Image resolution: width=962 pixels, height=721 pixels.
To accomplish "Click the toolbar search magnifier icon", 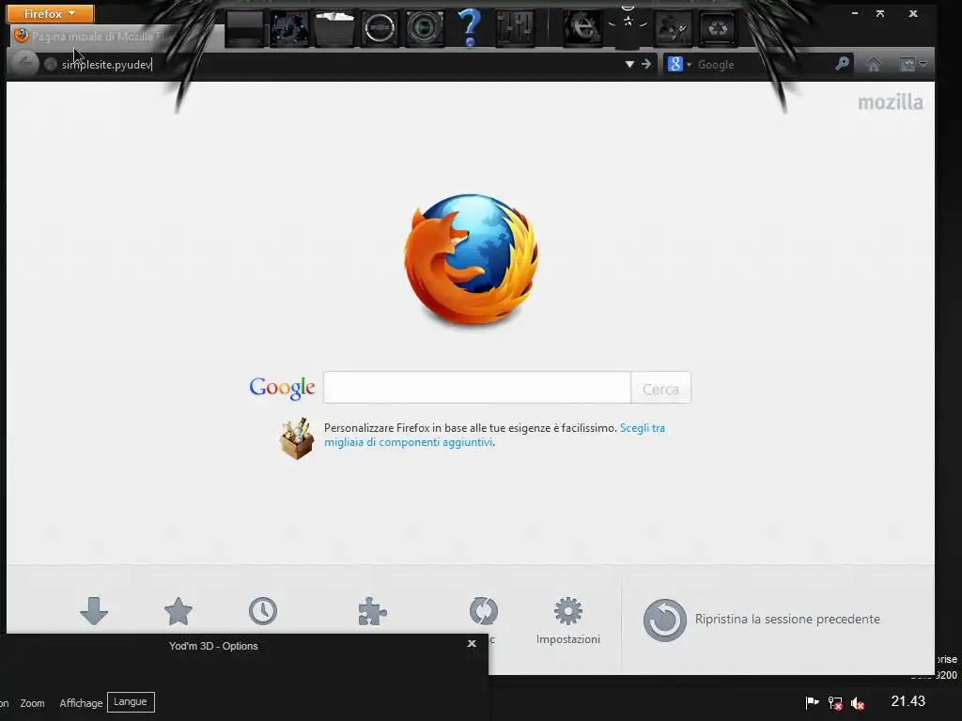I will click(843, 63).
